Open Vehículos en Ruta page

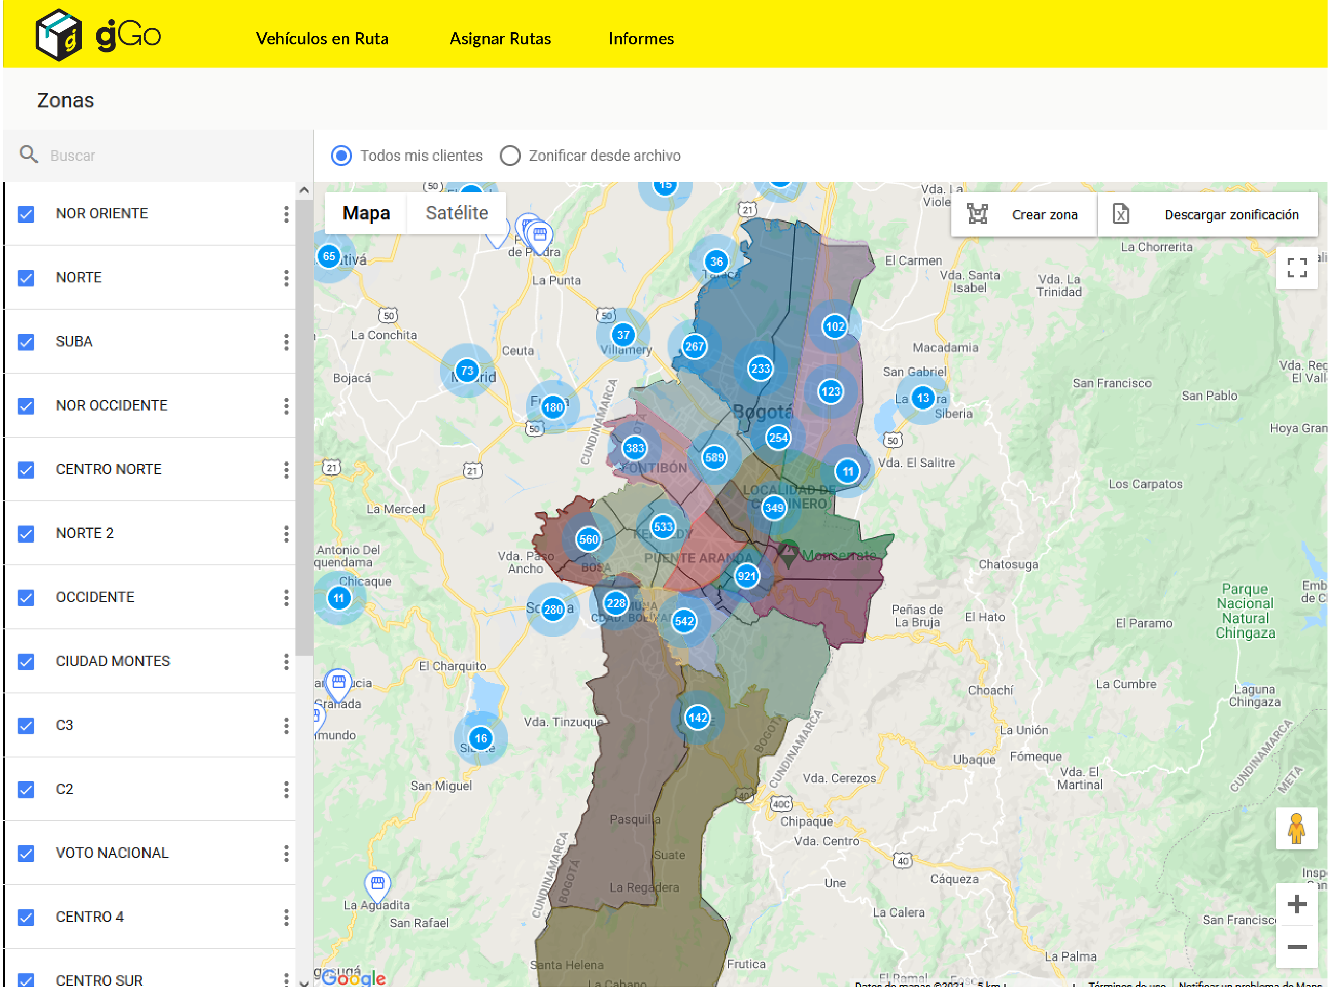coord(322,38)
